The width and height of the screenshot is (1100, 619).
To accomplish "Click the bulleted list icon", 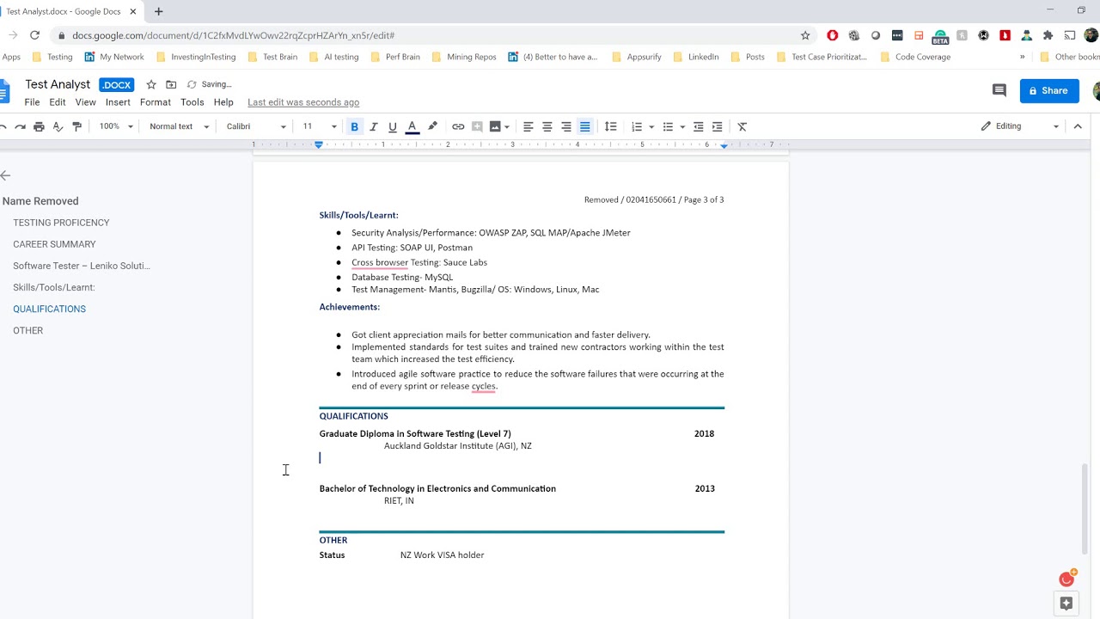I will coord(668,126).
